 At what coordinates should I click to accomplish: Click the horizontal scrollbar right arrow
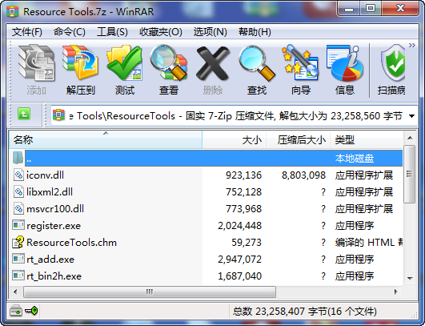click(396, 292)
